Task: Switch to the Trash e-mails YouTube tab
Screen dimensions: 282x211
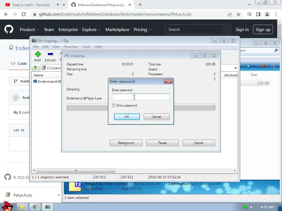Action: click(31, 5)
